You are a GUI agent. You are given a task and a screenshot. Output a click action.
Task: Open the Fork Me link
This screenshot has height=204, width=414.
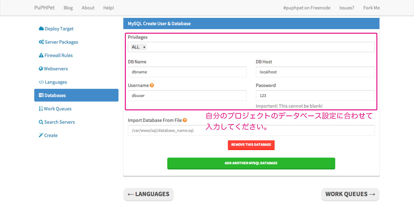[x=372, y=8]
